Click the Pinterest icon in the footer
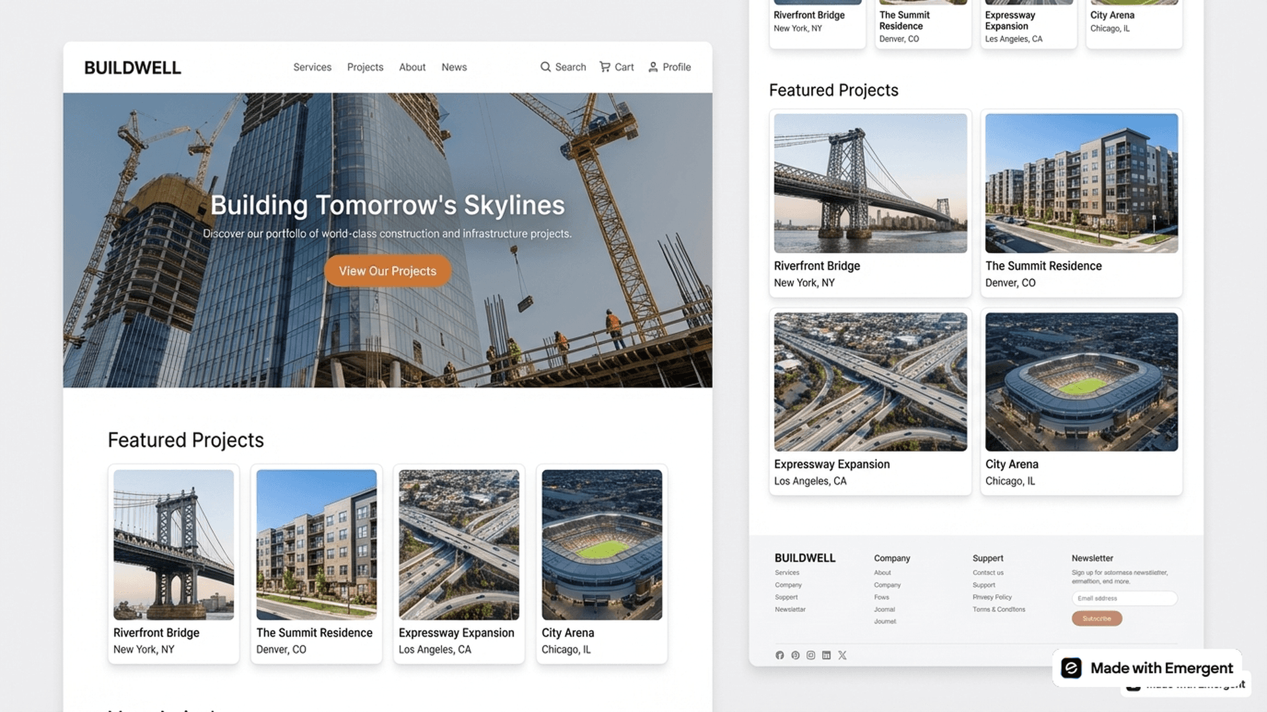Image resolution: width=1267 pixels, height=712 pixels. point(795,655)
